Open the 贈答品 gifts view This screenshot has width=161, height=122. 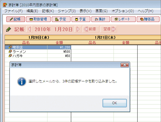click(x=148, y=19)
